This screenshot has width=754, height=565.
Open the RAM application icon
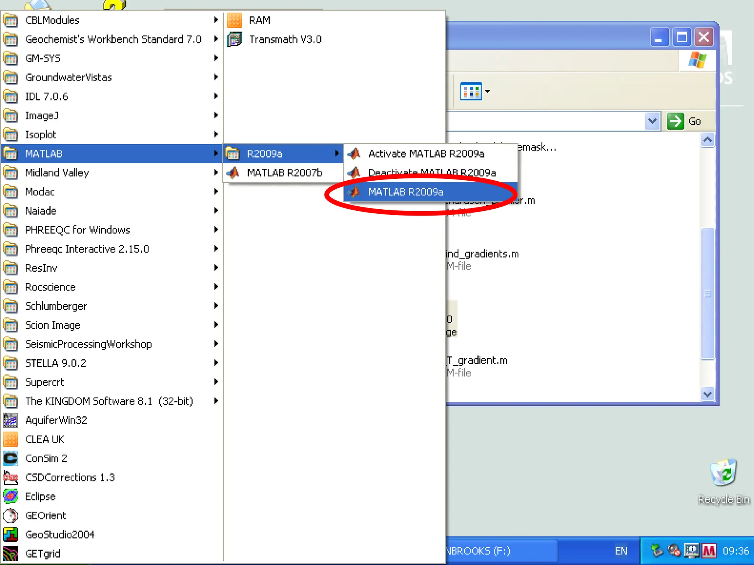(234, 20)
